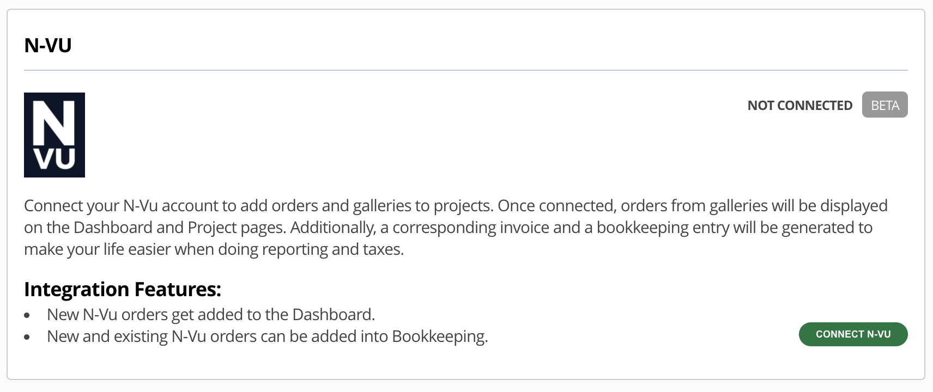Click the bullet dot before 'New N-Vu orders'
This screenshot has height=392, width=933.
click(x=27, y=315)
